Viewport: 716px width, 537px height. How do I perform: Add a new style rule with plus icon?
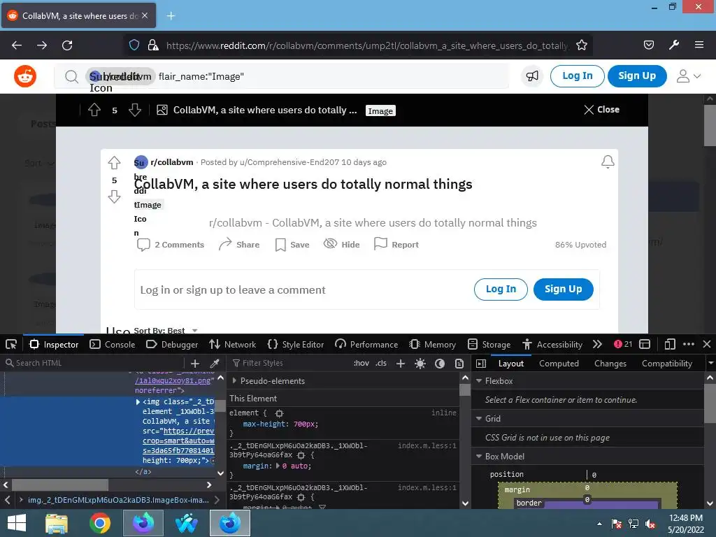click(x=401, y=364)
